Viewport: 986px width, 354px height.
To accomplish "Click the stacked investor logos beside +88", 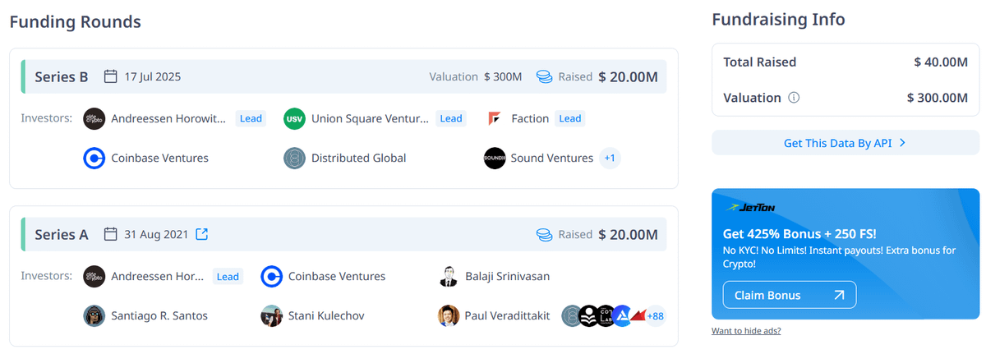I will 602,316.
